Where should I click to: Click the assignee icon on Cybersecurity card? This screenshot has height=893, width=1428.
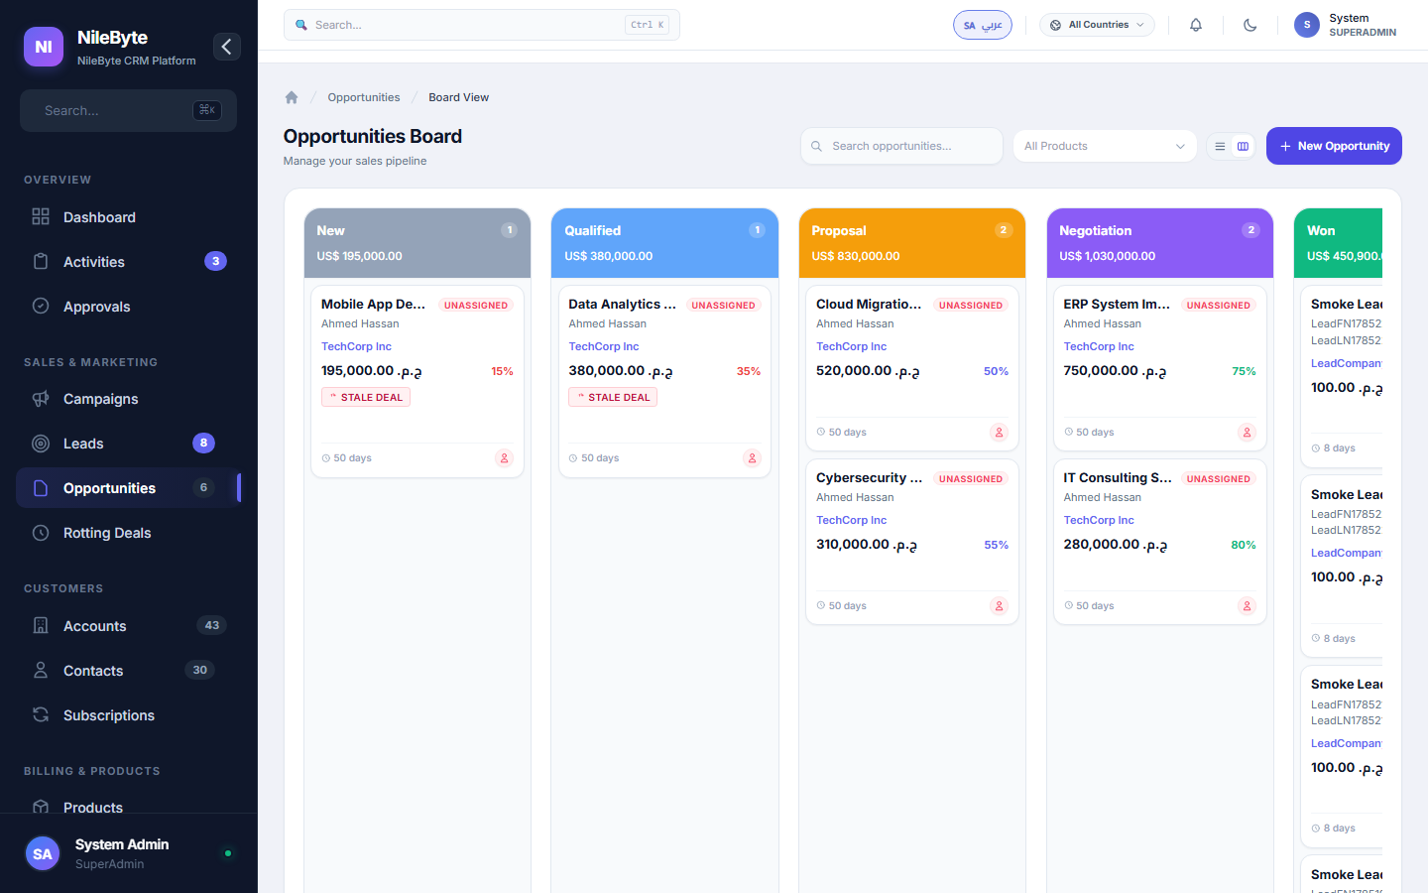(x=999, y=606)
